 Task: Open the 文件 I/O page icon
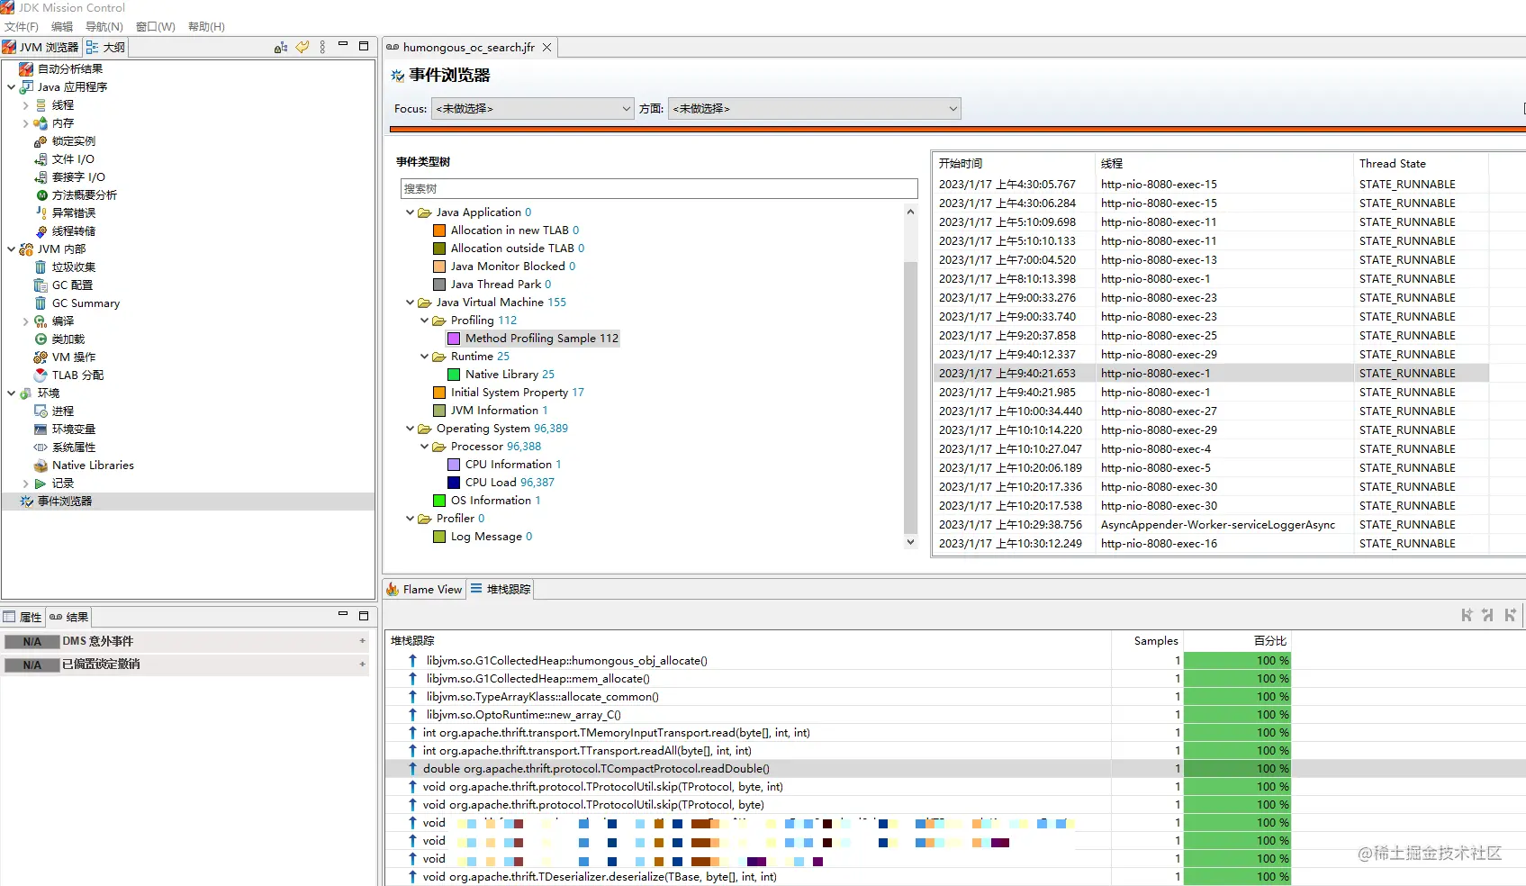point(41,159)
